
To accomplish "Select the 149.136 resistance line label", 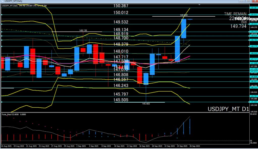I will point(83,31).
